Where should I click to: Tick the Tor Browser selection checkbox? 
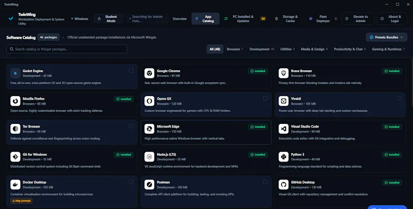131,126
